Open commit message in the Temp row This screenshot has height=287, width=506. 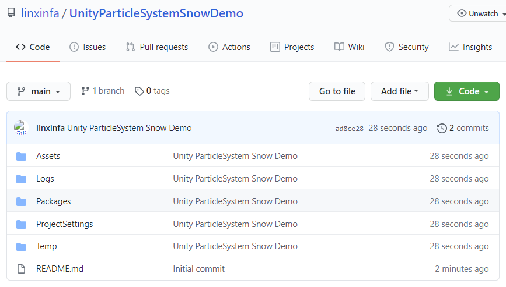point(235,246)
